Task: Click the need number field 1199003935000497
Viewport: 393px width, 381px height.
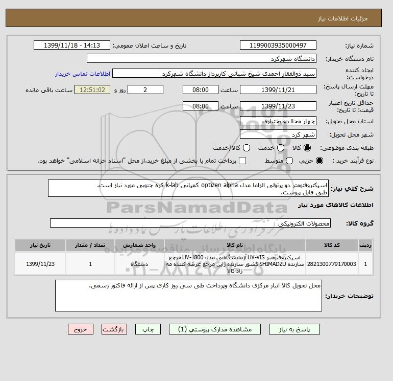Action: click(x=278, y=45)
